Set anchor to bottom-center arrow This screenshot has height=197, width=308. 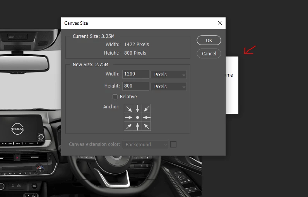point(137,126)
